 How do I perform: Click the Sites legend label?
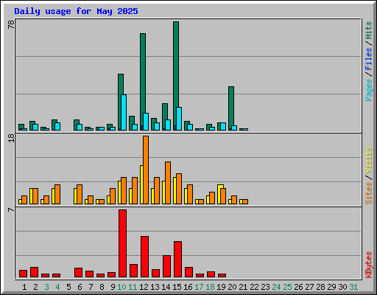click(368, 193)
